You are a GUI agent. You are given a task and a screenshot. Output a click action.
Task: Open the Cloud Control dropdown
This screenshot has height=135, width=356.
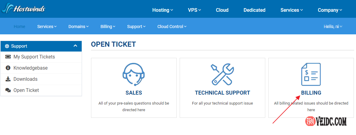tap(172, 27)
